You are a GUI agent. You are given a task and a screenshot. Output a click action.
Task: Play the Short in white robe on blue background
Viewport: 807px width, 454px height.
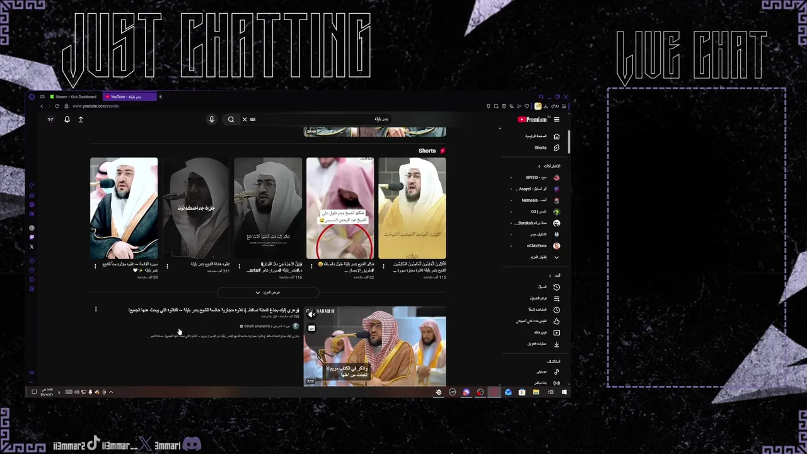(x=124, y=208)
